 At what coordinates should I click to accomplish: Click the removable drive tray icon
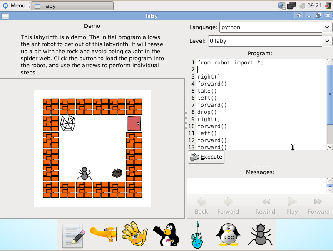click(282, 6)
